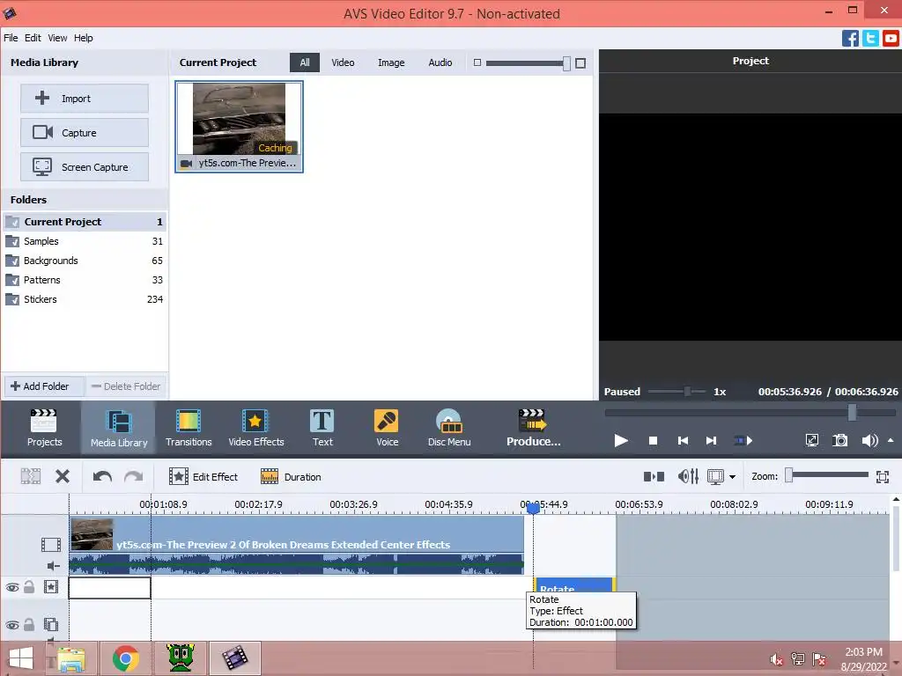
Task: Open Google Chrome from taskbar
Action: [x=125, y=658]
